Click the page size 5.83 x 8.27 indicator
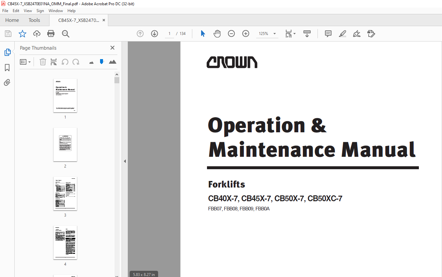This screenshot has height=277, width=442. pos(144,274)
